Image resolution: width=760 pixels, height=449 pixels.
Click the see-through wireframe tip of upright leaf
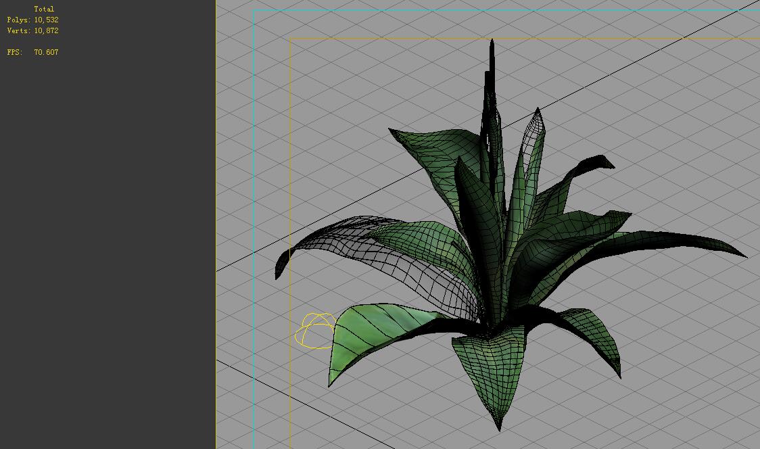[x=536, y=128]
